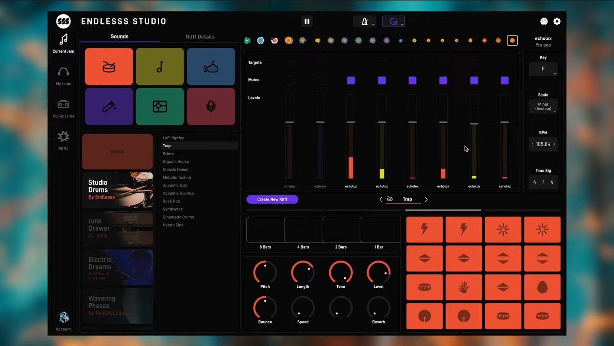
Task: Select the red microphone input tile
Action: pos(211,106)
